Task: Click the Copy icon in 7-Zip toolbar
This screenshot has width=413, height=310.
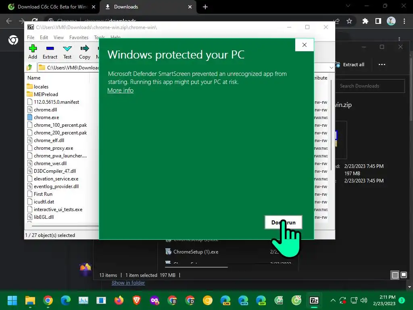Action: (85, 52)
